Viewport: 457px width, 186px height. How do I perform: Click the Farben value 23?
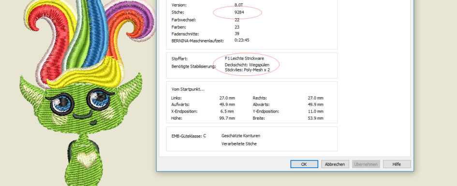point(237,27)
